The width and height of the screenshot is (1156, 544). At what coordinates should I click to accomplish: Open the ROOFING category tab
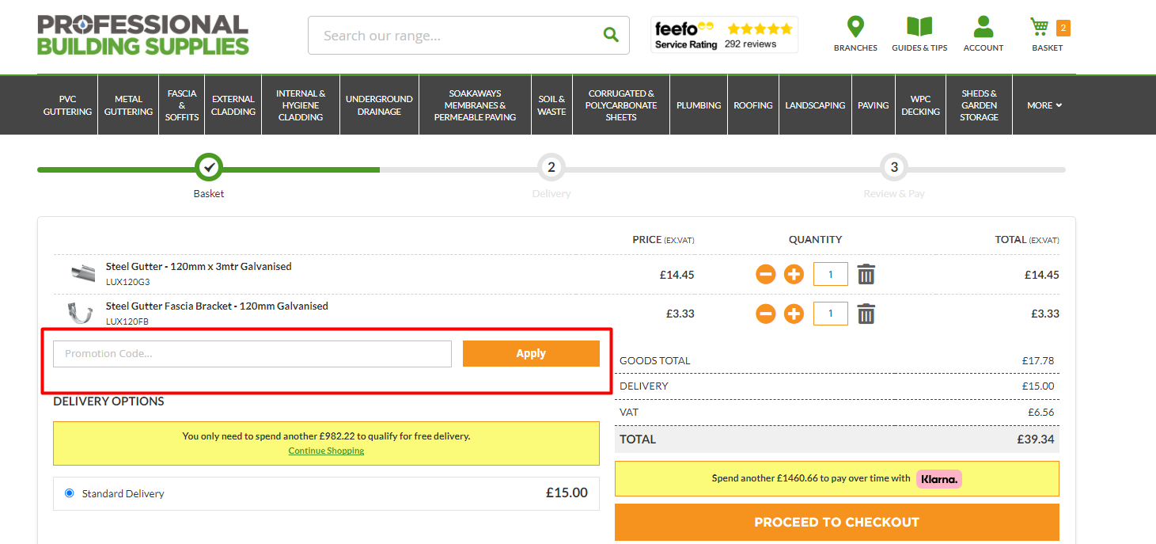coord(752,105)
